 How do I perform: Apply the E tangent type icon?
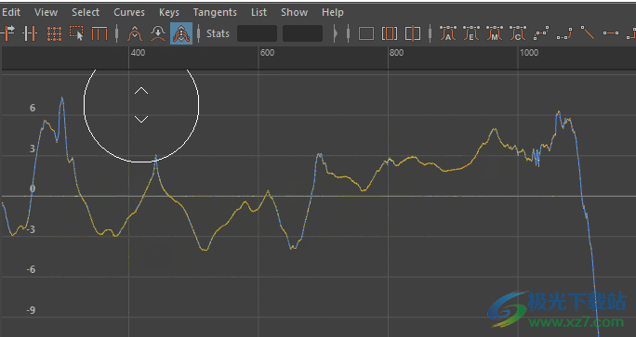[470, 33]
